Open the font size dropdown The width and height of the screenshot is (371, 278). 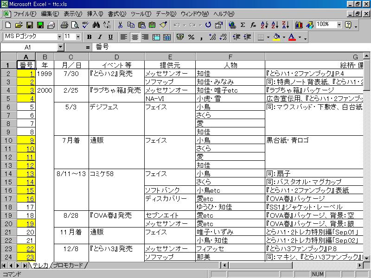tap(78, 37)
